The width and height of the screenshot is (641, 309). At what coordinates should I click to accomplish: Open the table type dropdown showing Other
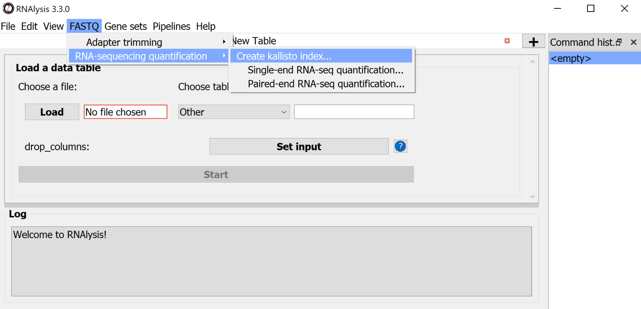tap(234, 112)
